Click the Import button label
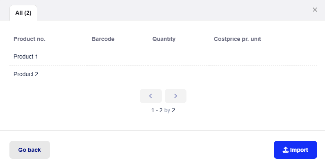 (299, 150)
